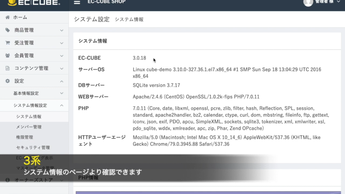Collapse the システム情報設定 submenu arrow
Image resolution: width=345 pixels, height=194 pixels.
tap(62, 105)
